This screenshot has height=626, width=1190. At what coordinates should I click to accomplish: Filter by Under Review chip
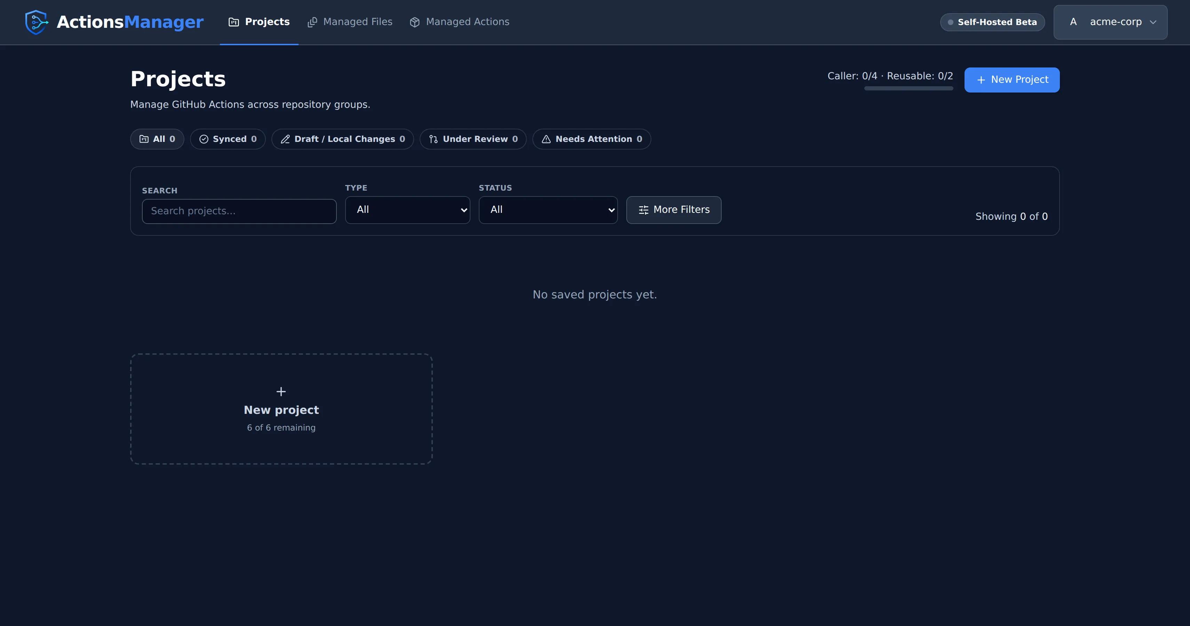[x=473, y=139]
